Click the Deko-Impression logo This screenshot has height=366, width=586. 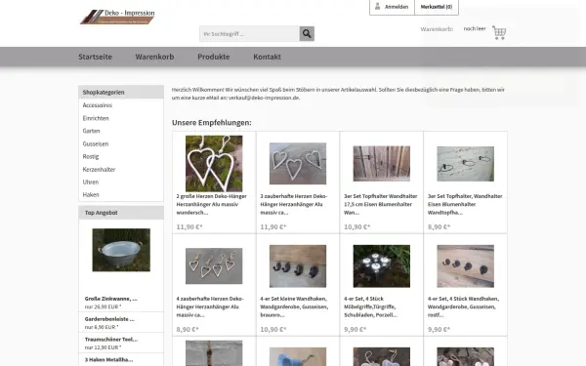click(117, 17)
